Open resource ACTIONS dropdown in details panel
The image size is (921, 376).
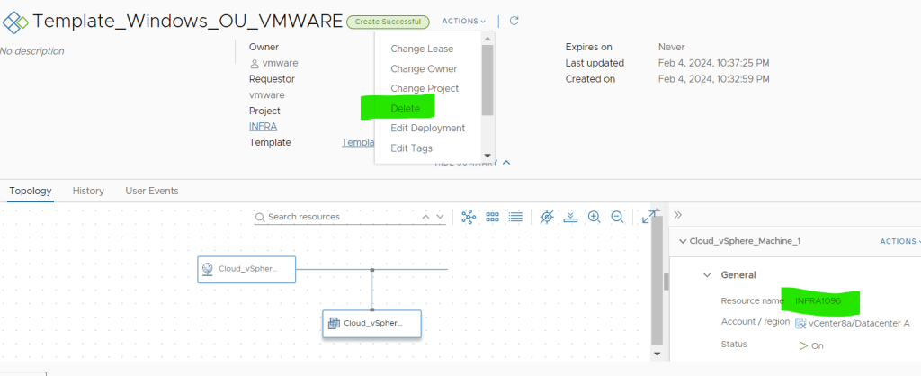(x=899, y=241)
